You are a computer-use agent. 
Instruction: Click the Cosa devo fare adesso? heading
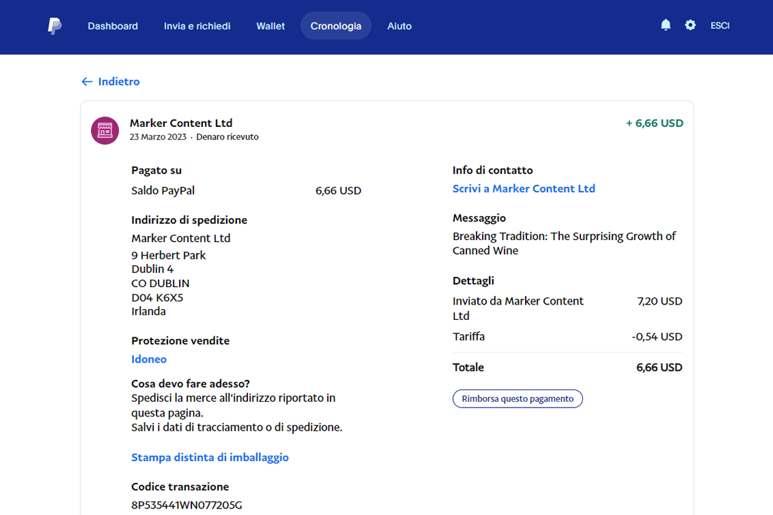[x=191, y=384]
